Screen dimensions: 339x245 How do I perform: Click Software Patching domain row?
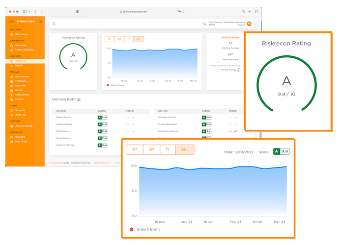coord(198,118)
